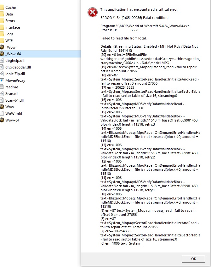Select the file name 'Scan-64.dll'
The width and height of the screenshot is (211, 267).
click(x=14, y=100)
